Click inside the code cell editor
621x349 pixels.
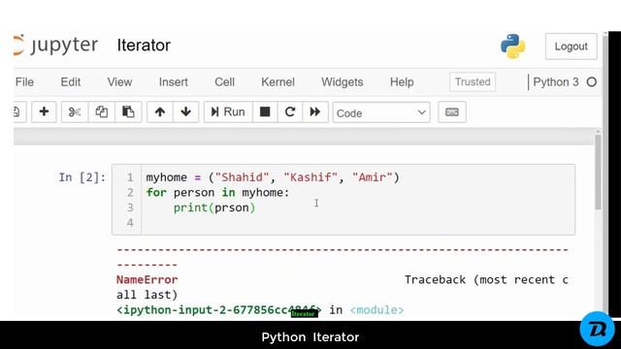[358, 200]
